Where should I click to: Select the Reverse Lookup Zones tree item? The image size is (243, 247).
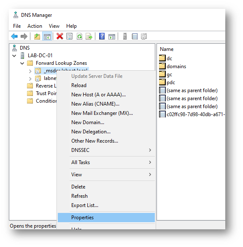tap(46, 86)
